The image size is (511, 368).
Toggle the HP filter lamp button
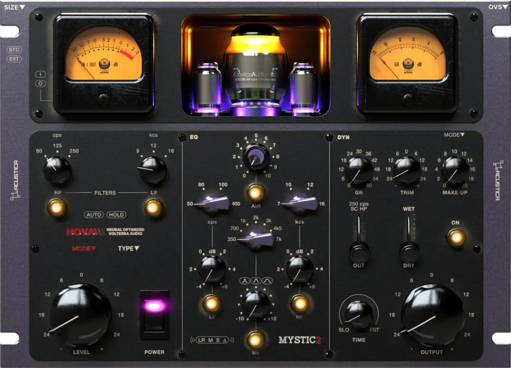[x=57, y=208]
